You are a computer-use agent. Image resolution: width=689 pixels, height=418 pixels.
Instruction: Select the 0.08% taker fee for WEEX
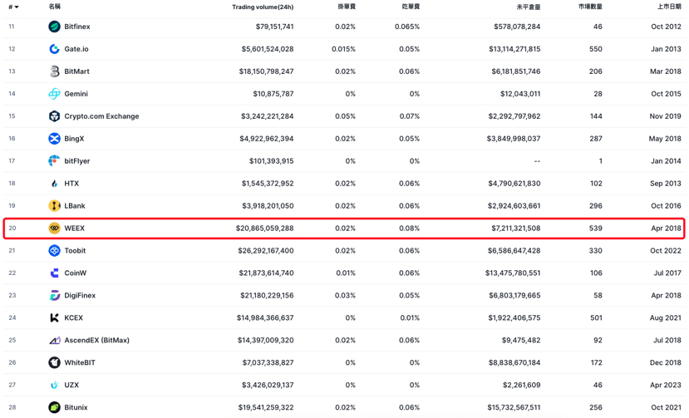(410, 229)
